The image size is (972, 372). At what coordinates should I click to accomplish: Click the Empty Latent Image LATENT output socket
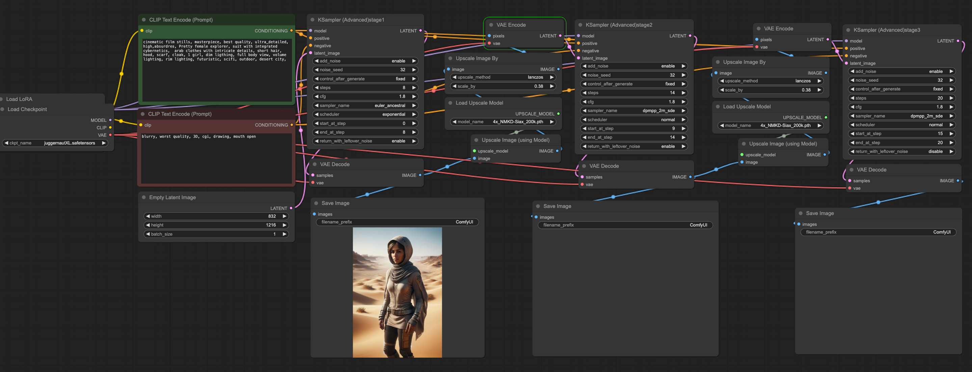pos(291,208)
